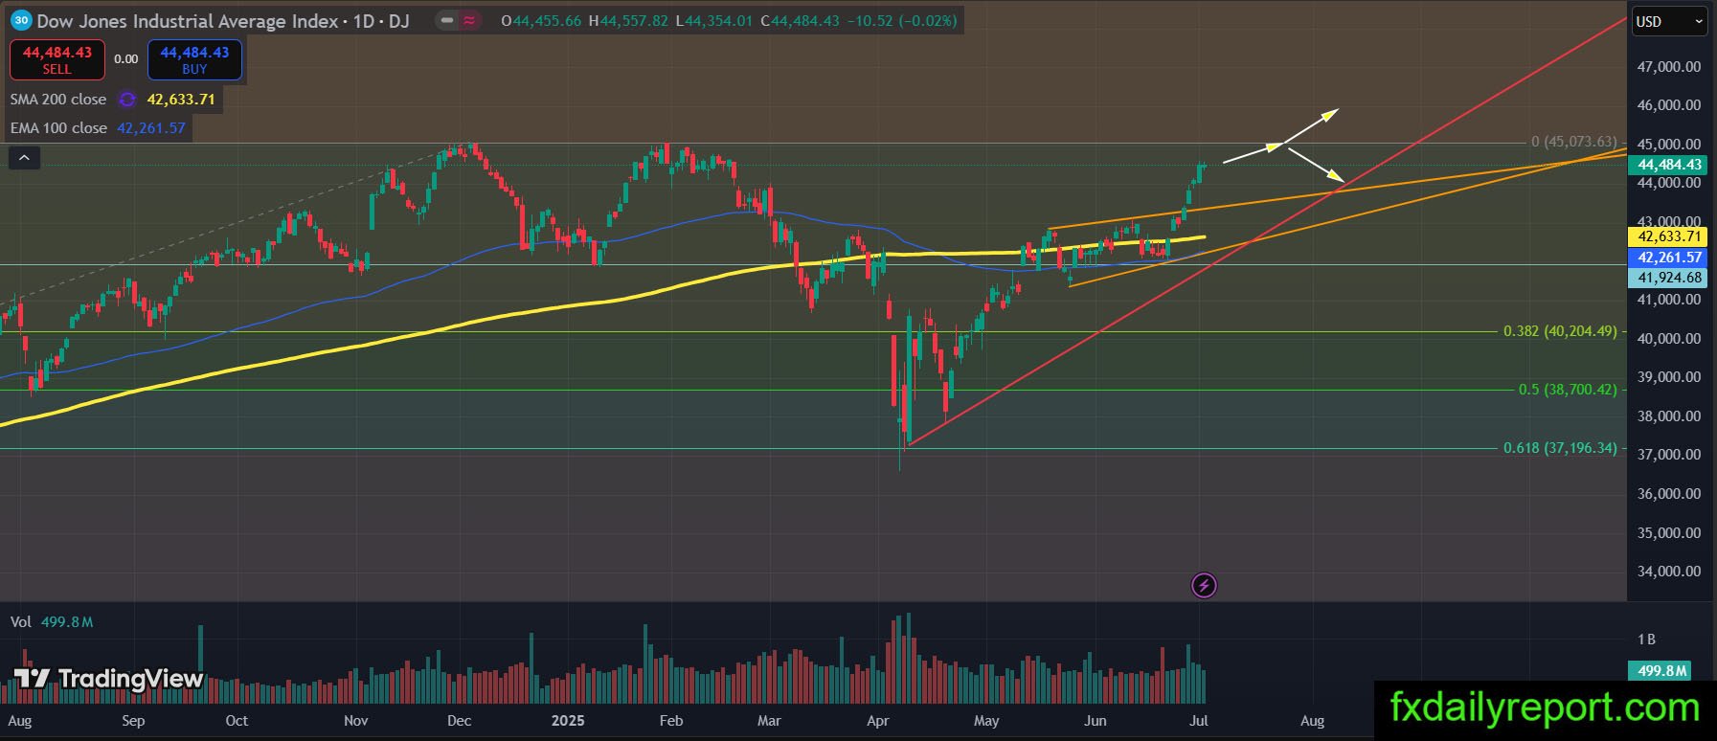Image resolution: width=1717 pixels, height=741 pixels.
Task: Click the green 44,484.43 price tag on price axis
Action: [x=1669, y=165]
